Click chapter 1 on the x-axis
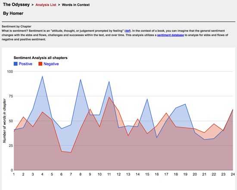 (14, 174)
